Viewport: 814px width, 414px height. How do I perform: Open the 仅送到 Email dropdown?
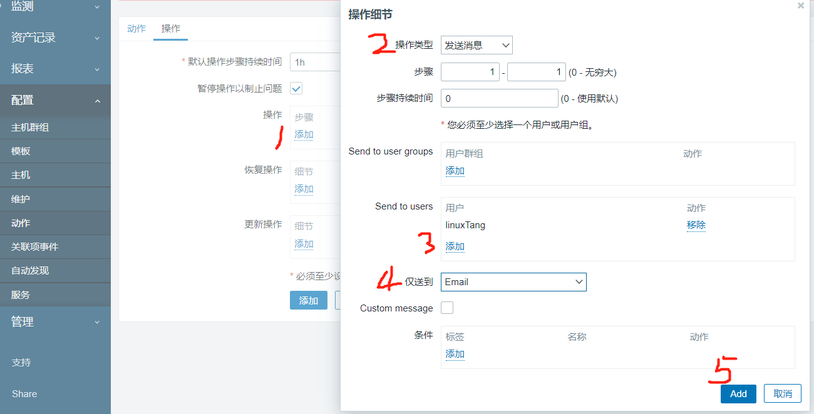[x=513, y=282]
